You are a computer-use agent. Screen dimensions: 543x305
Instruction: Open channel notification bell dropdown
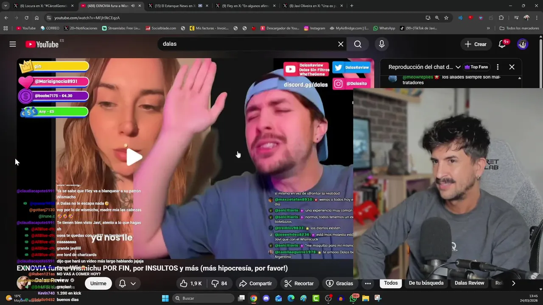tap(127, 283)
